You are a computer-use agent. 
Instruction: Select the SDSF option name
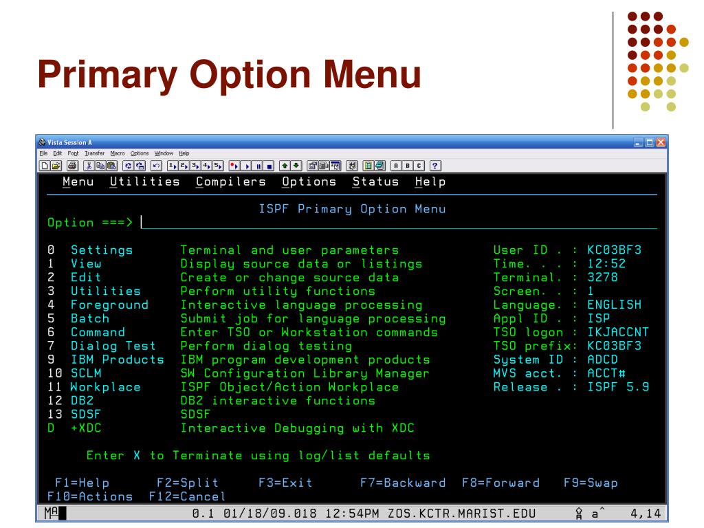86,415
